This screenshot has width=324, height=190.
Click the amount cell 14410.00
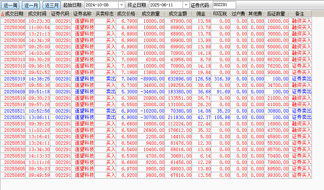click(181, 137)
